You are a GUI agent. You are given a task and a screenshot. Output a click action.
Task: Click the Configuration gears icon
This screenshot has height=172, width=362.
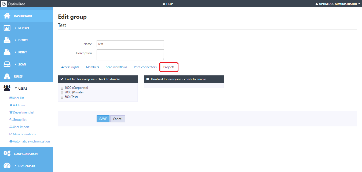(x=7, y=153)
